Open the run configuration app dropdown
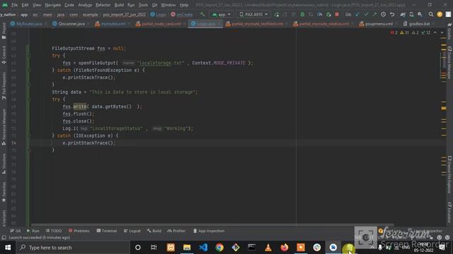Image resolution: width=453 pixels, height=254 pixels. coord(222,14)
